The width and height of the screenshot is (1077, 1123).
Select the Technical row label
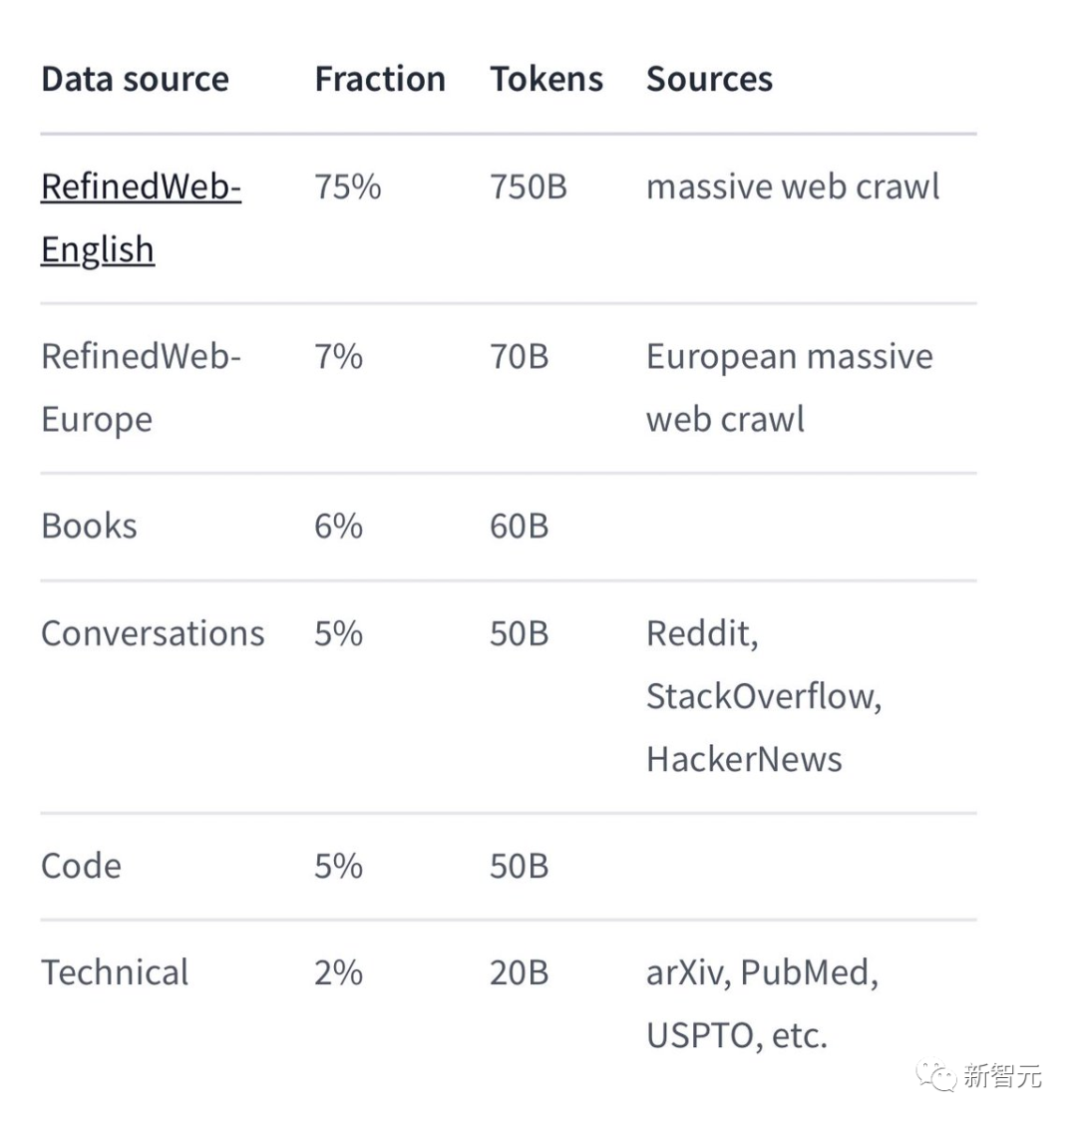pos(115,972)
